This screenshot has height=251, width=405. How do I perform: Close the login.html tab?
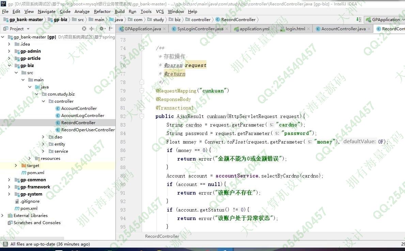point(308,29)
